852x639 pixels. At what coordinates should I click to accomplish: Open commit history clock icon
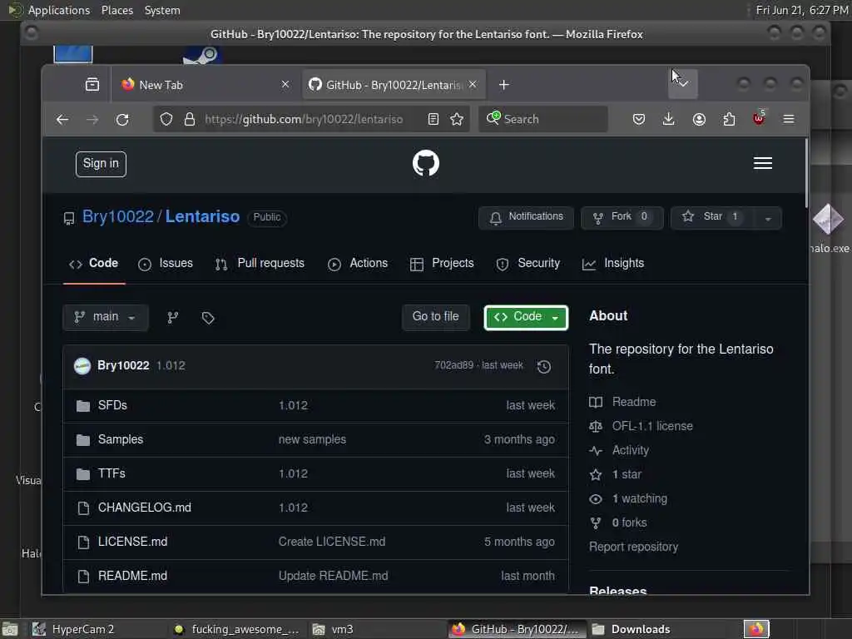[544, 367]
